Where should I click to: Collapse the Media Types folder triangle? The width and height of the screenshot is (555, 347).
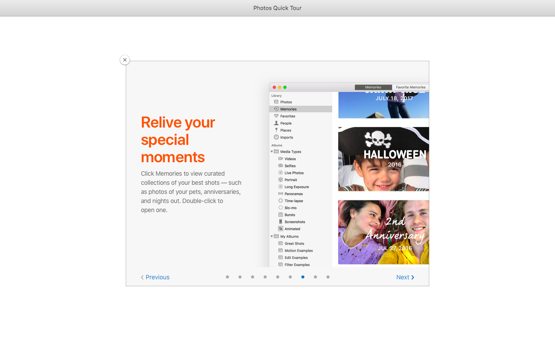point(272,152)
